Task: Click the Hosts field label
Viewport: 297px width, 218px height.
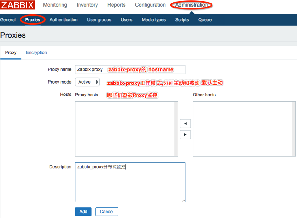Action: (x=66, y=95)
